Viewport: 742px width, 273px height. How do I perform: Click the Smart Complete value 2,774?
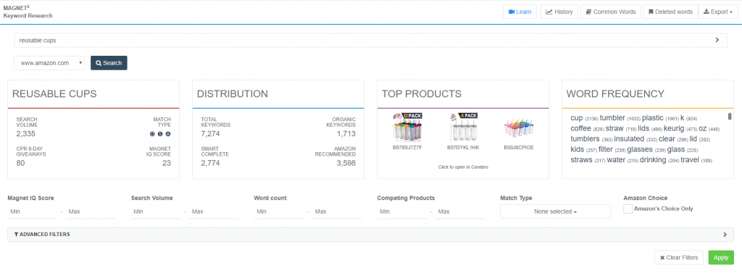pos(211,163)
